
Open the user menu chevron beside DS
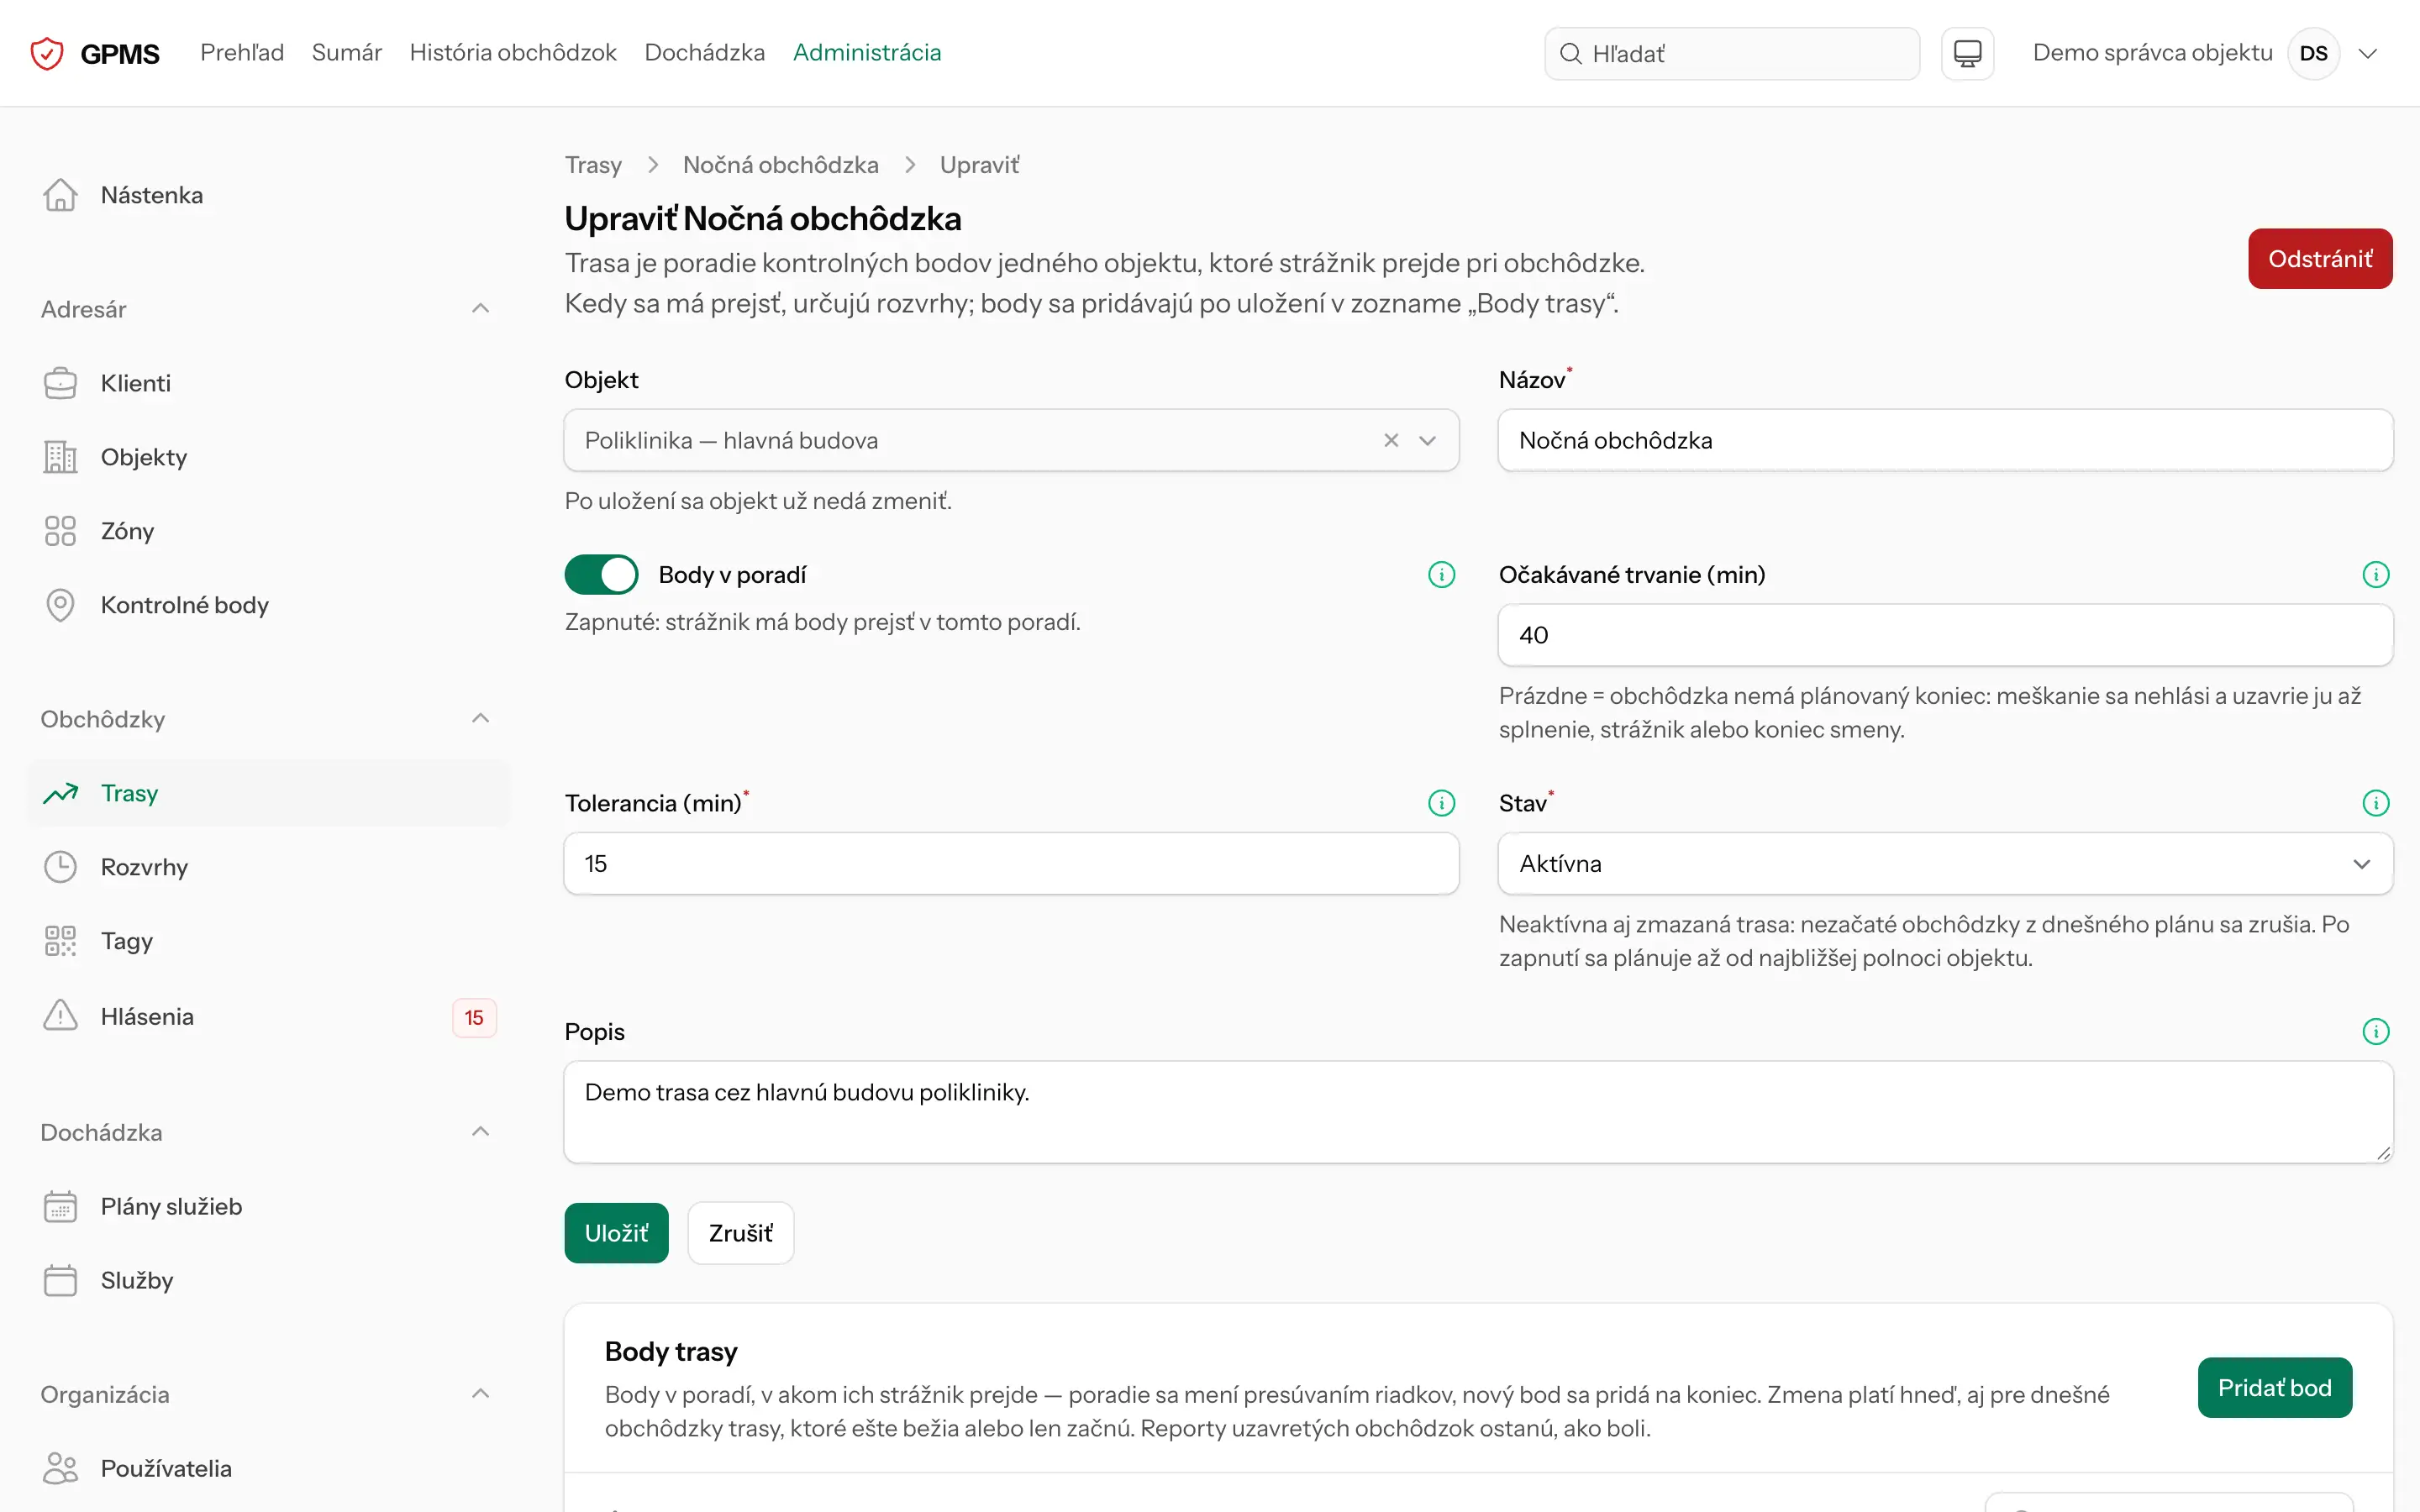[2367, 53]
